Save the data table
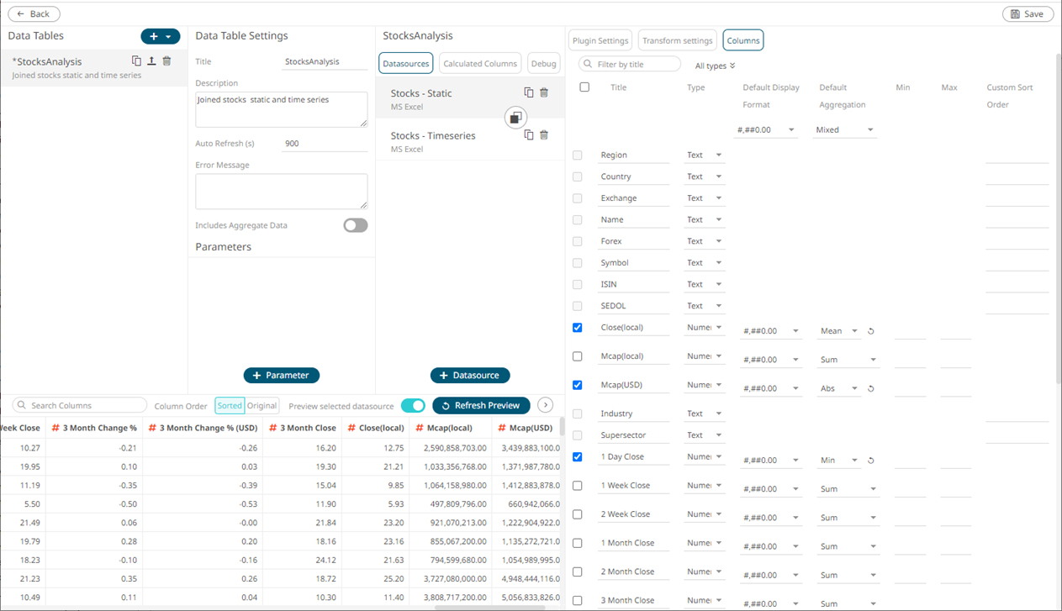The width and height of the screenshot is (1062, 611). (1028, 13)
